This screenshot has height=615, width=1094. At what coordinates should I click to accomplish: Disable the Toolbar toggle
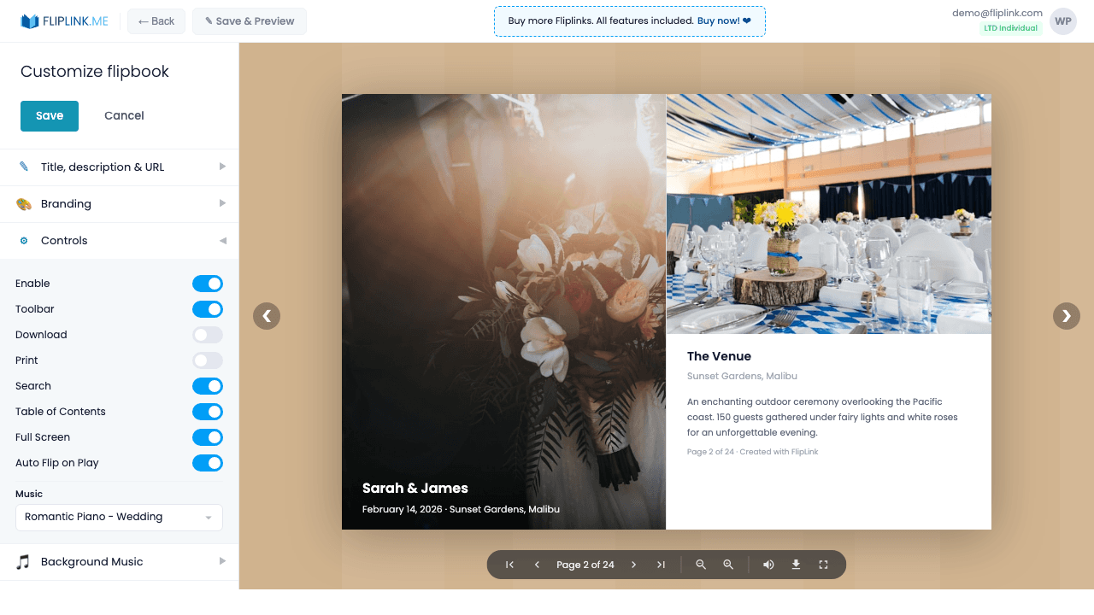(208, 308)
